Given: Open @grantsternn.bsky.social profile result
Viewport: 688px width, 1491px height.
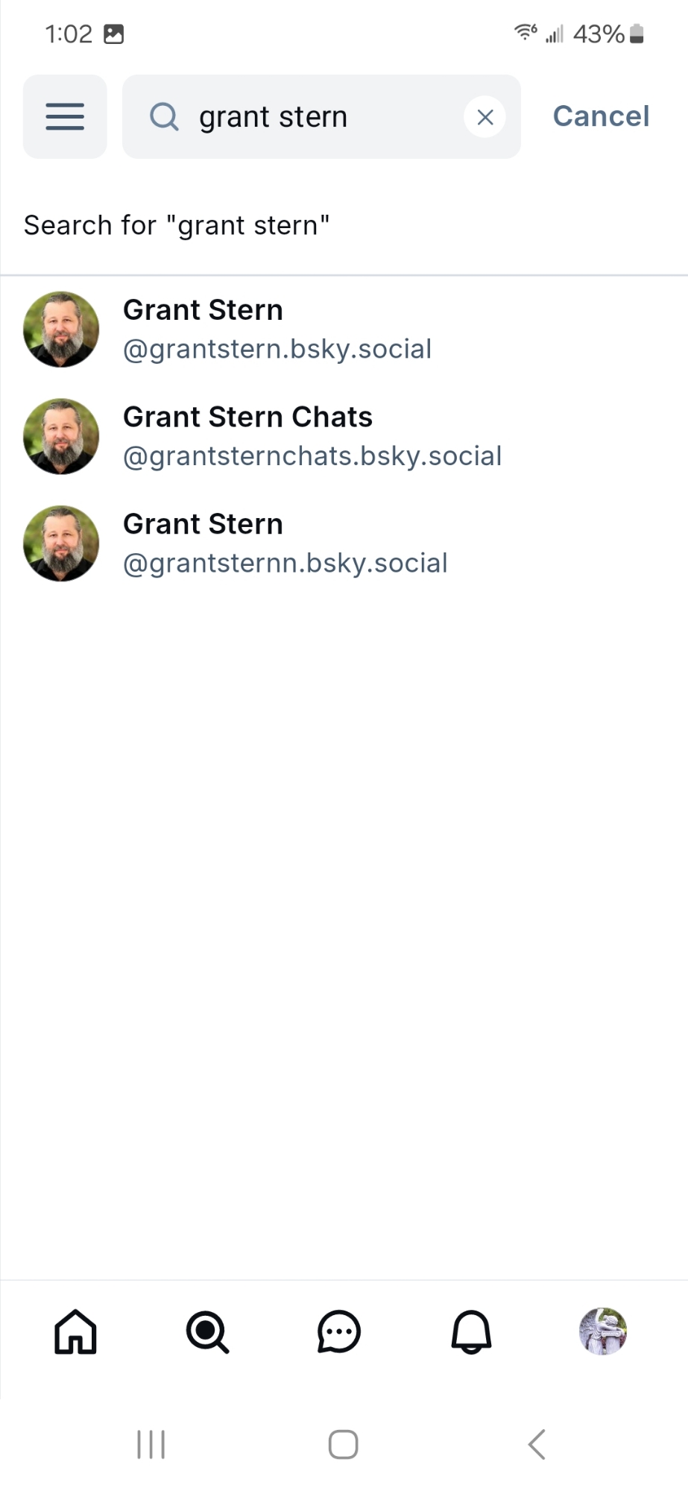Looking at the screenshot, I should [x=285, y=543].
